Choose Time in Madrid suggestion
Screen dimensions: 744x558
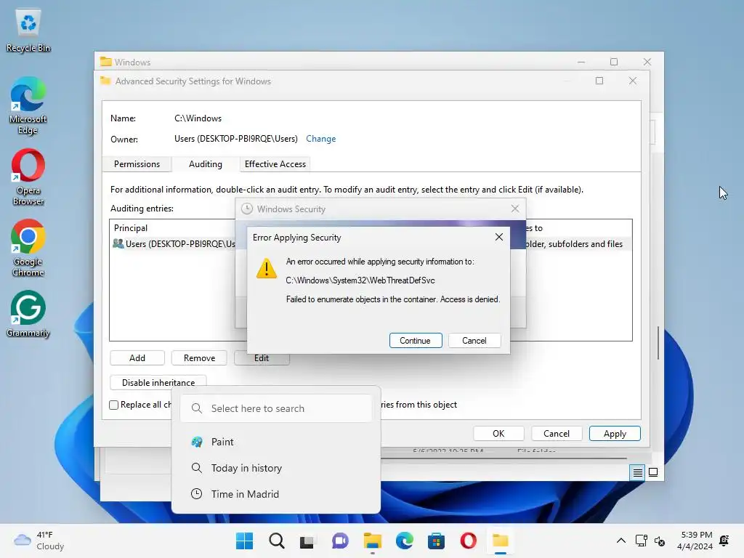pos(276,494)
